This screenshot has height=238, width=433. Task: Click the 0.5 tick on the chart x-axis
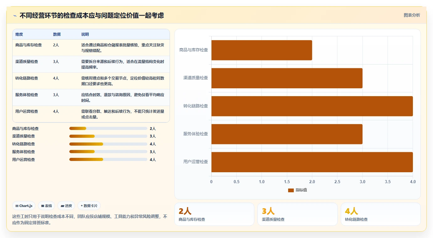coord(236,182)
